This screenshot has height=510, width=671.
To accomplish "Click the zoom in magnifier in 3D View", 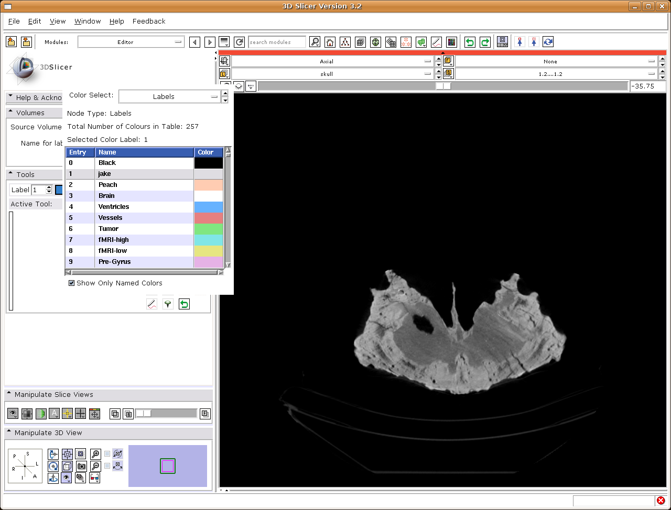I will pos(95,454).
